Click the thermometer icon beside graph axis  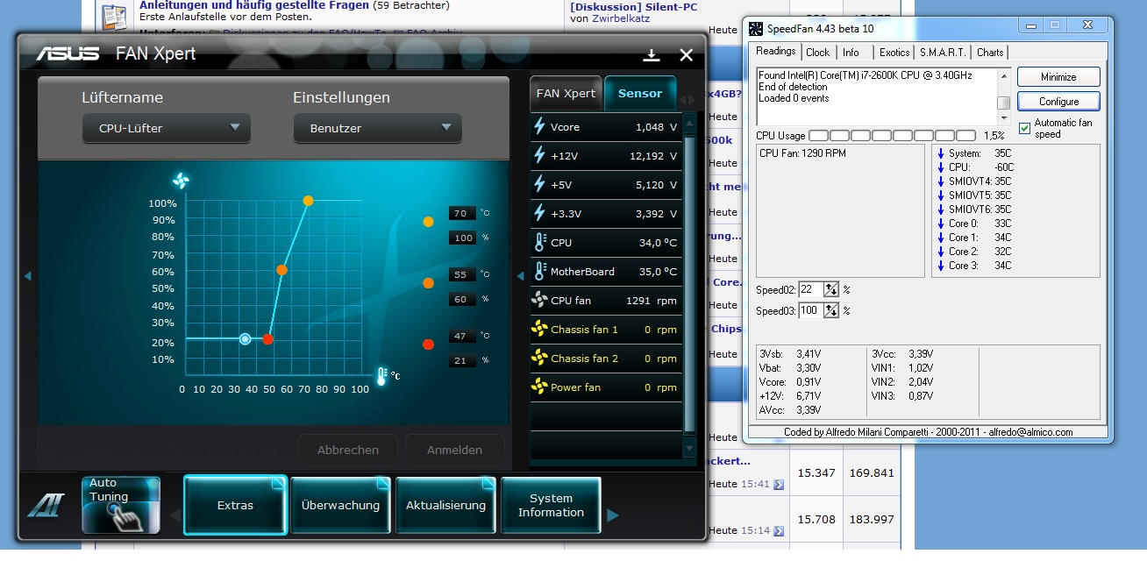coord(381,377)
